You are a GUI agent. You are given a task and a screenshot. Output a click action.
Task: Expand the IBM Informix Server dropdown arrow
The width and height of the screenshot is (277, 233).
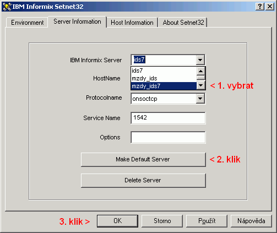pos(200,60)
